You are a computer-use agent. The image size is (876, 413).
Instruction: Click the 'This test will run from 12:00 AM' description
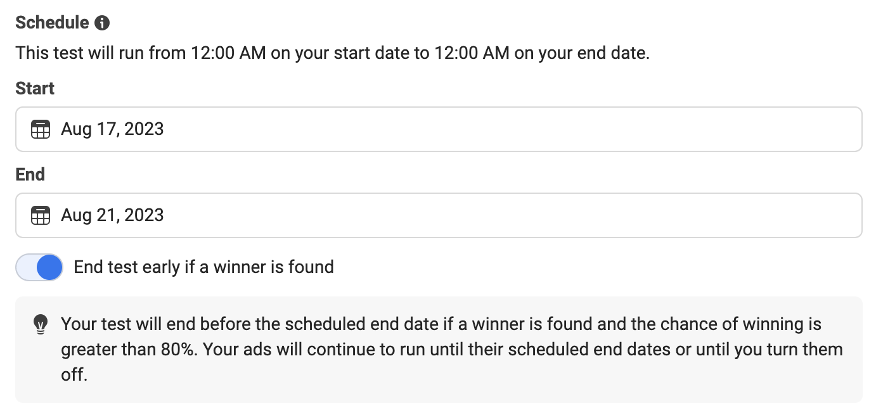333,53
